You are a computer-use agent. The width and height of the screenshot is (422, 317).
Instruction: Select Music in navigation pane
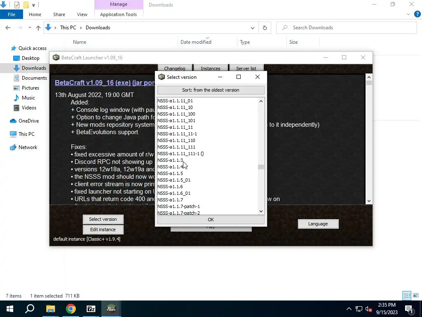coord(28,98)
